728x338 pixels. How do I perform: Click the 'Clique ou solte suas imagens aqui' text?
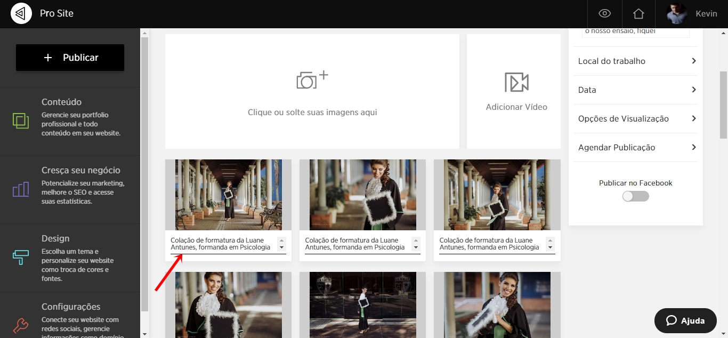coord(312,112)
